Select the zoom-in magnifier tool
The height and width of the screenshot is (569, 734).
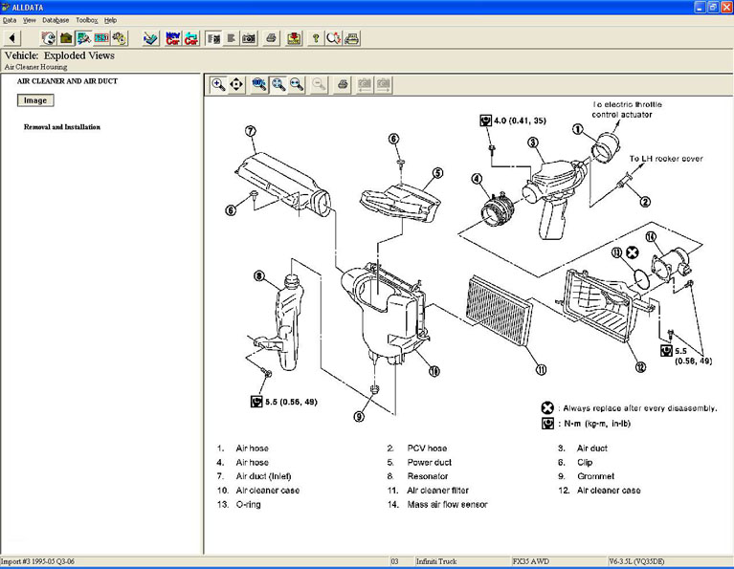click(218, 85)
